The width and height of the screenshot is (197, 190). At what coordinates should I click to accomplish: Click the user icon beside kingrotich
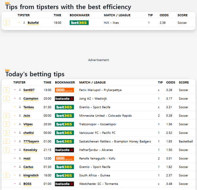click(x=20, y=176)
